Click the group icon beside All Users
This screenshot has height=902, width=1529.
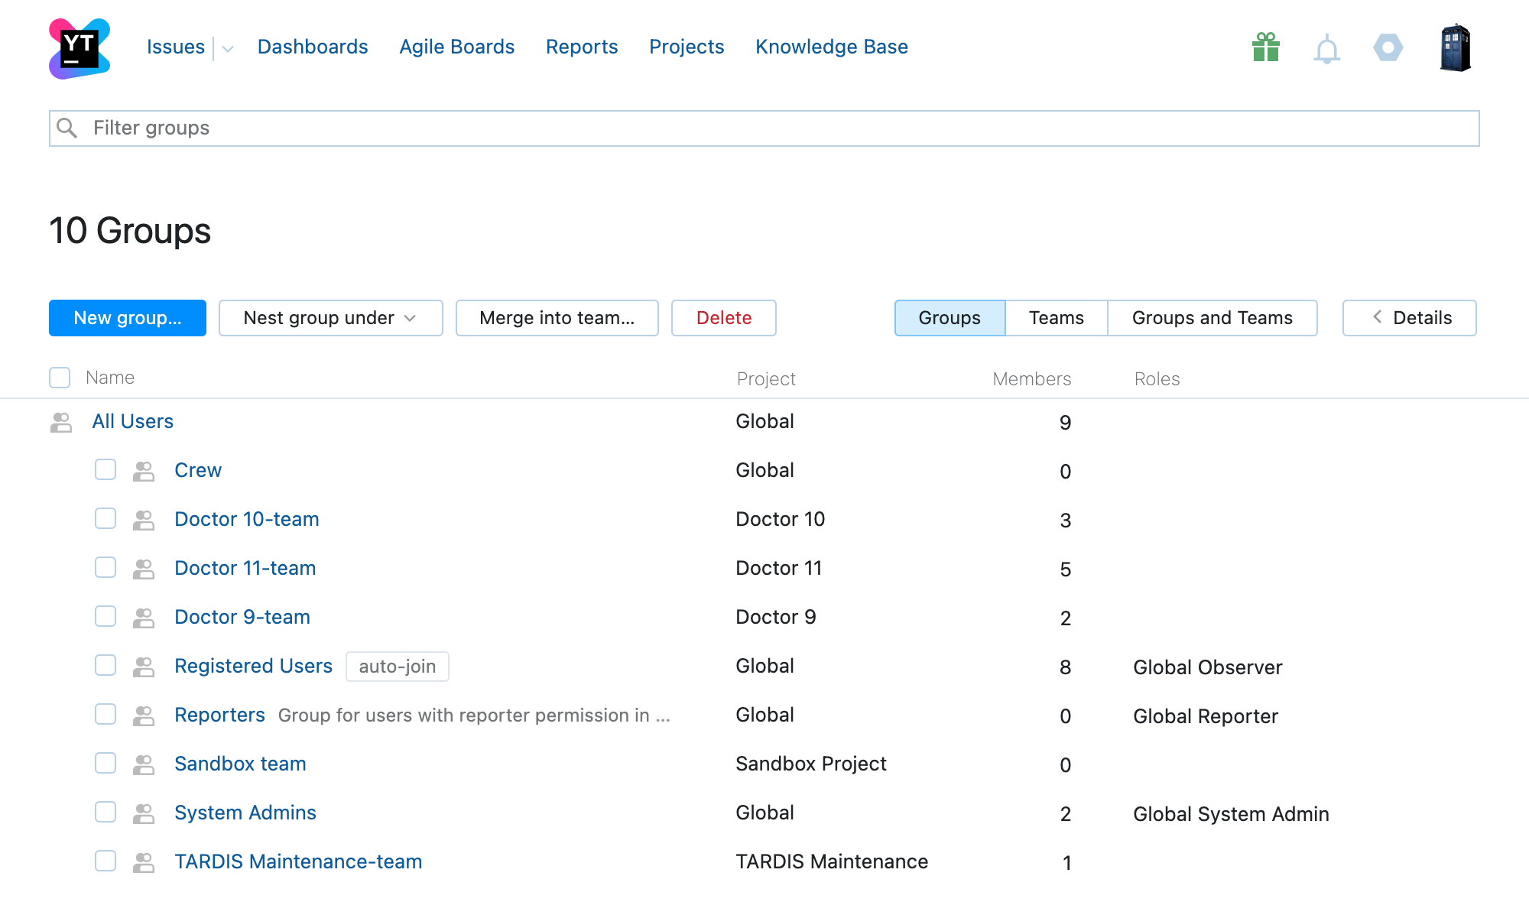[x=61, y=422]
